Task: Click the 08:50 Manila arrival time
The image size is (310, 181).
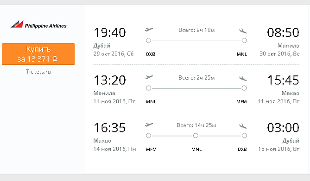Action: point(283,32)
